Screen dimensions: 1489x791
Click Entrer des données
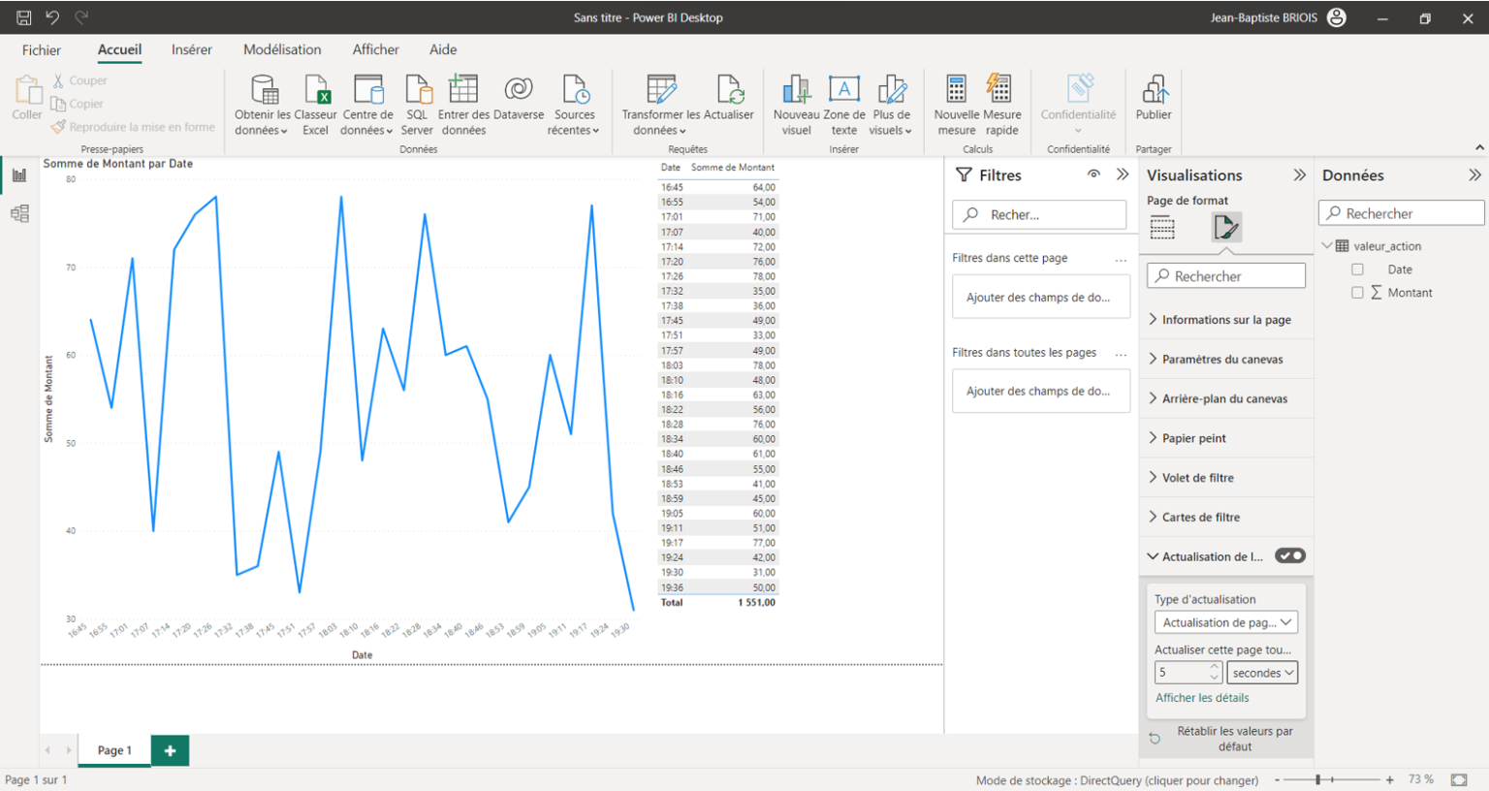463,105
